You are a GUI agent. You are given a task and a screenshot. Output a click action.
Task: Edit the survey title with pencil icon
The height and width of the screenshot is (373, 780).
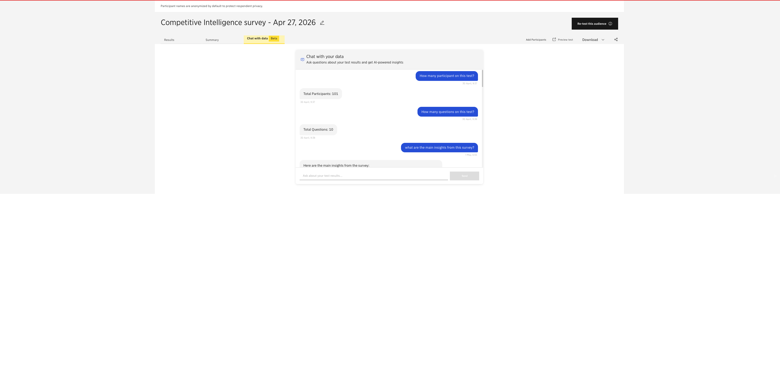pos(322,23)
